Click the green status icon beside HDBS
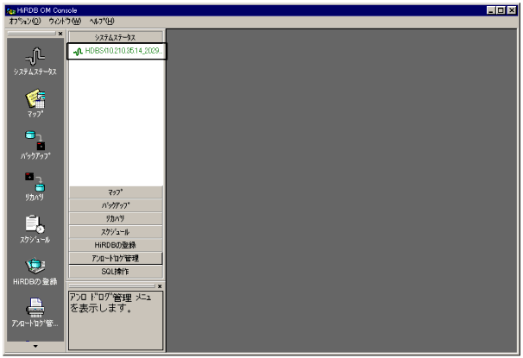The image size is (523, 358). click(78, 52)
